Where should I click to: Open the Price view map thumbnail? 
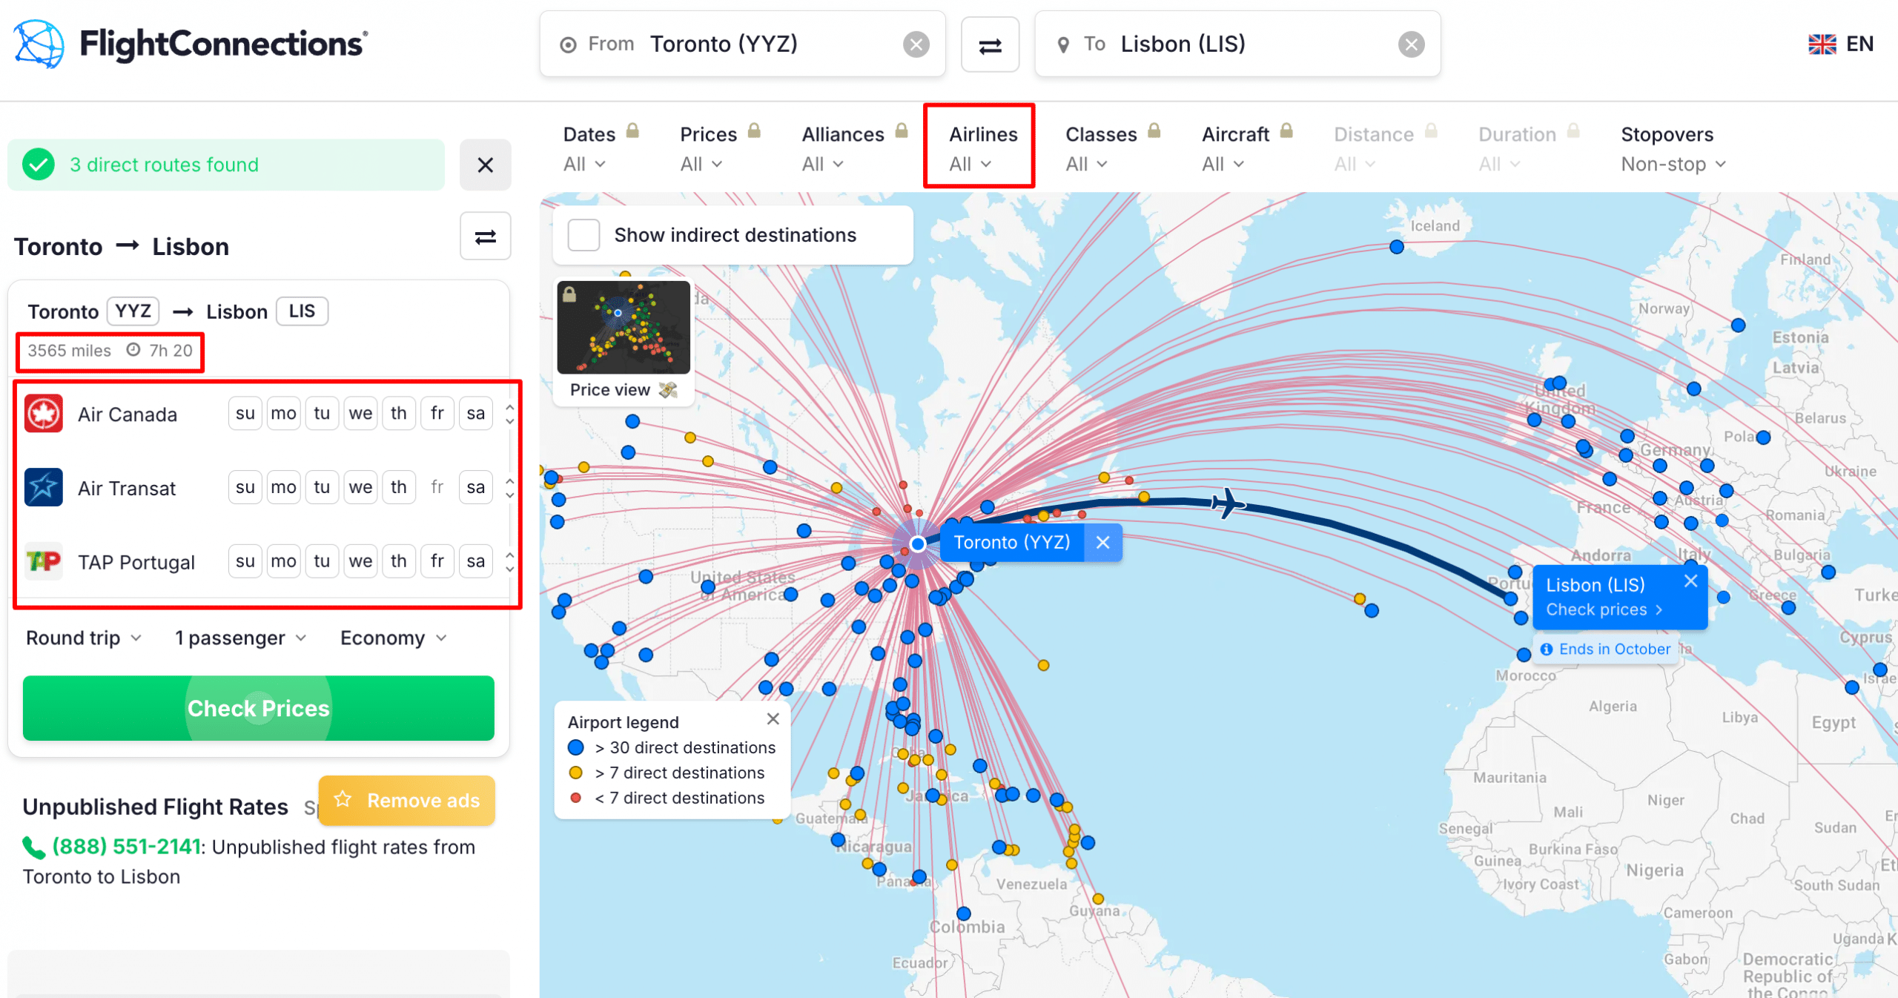(x=624, y=328)
